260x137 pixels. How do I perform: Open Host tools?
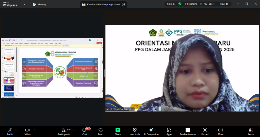[135, 131]
